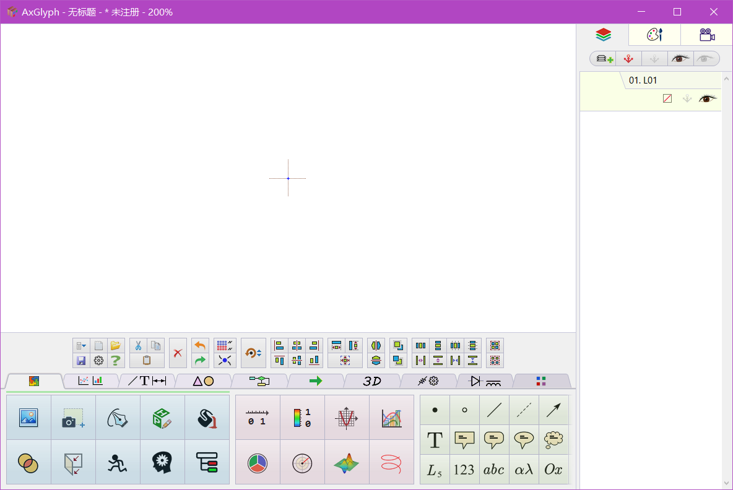This screenshot has height=490, width=733.
Task: Insert the αλ Greek letter label
Action: tap(524, 470)
